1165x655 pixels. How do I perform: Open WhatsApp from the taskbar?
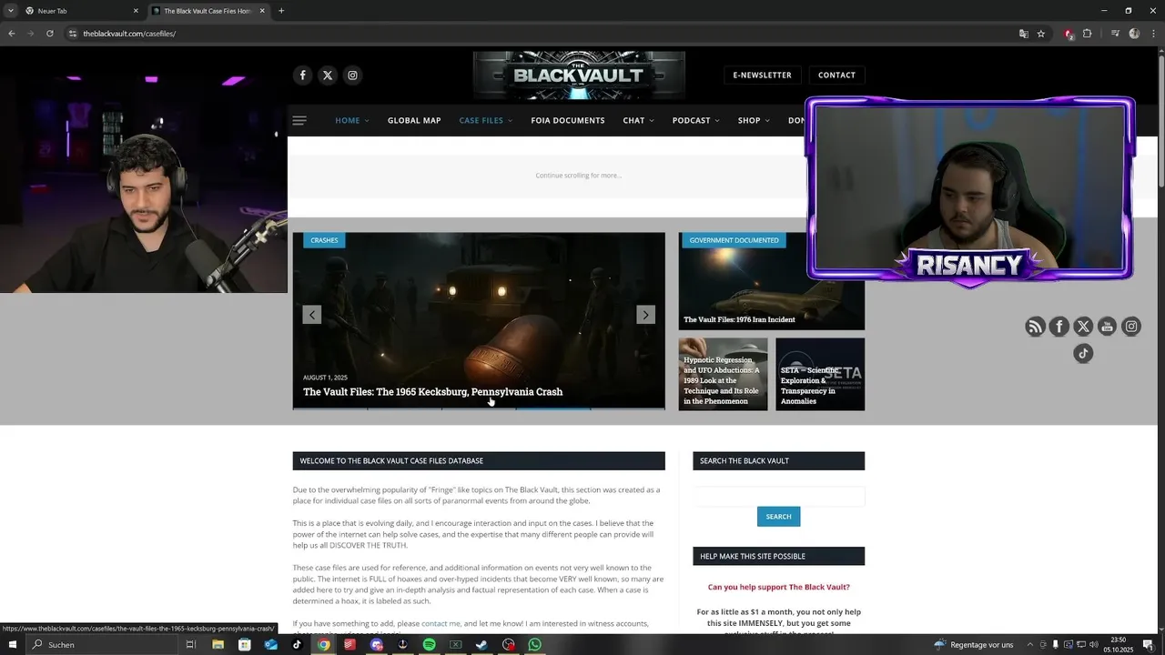click(x=535, y=644)
